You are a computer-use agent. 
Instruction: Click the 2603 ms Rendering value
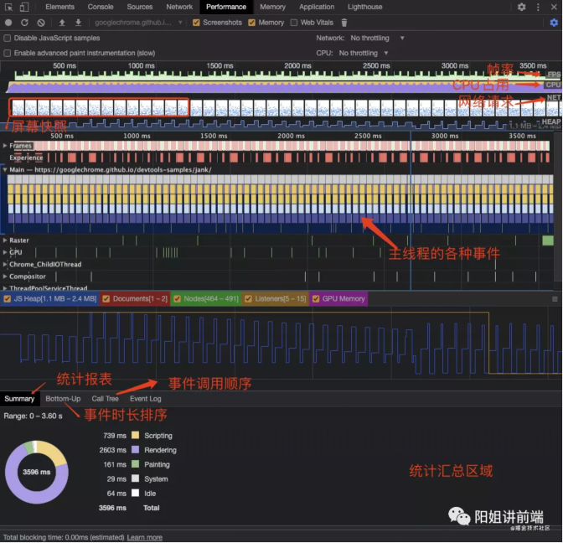click(113, 450)
